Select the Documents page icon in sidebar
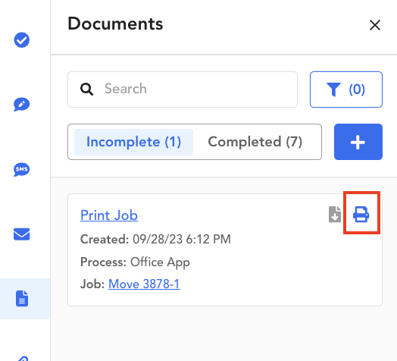Image resolution: width=397 pixels, height=361 pixels. point(22,299)
